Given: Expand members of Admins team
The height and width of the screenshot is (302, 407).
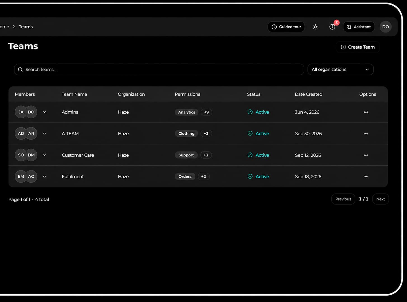Looking at the screenshot, I should 44,112.
